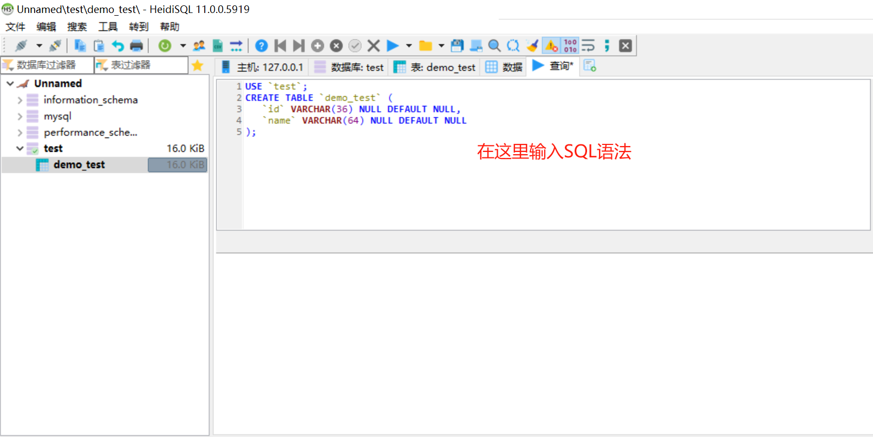Expand the performance_sche... database node

point(20,133)
